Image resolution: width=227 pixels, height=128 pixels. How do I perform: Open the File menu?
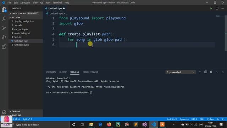point(9,2)
